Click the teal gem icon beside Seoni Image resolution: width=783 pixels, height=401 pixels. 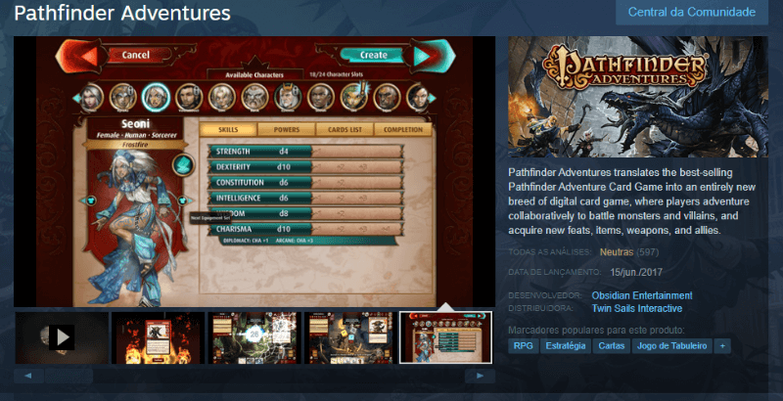(x=183, y=165)
